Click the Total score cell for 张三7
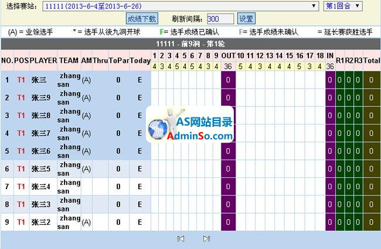Viewport: 381px width, 249px height. (x=372, y=133)
